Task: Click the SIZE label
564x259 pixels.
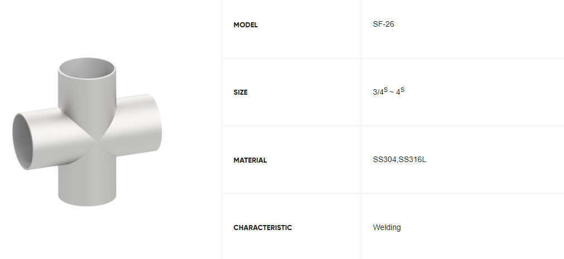Action: 240,92
